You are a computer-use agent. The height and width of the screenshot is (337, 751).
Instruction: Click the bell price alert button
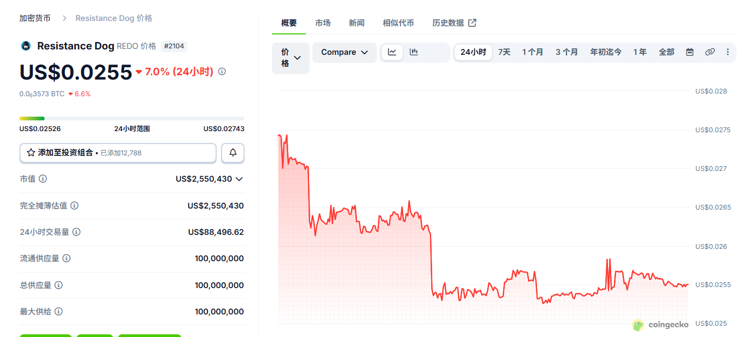coord(233,153)
